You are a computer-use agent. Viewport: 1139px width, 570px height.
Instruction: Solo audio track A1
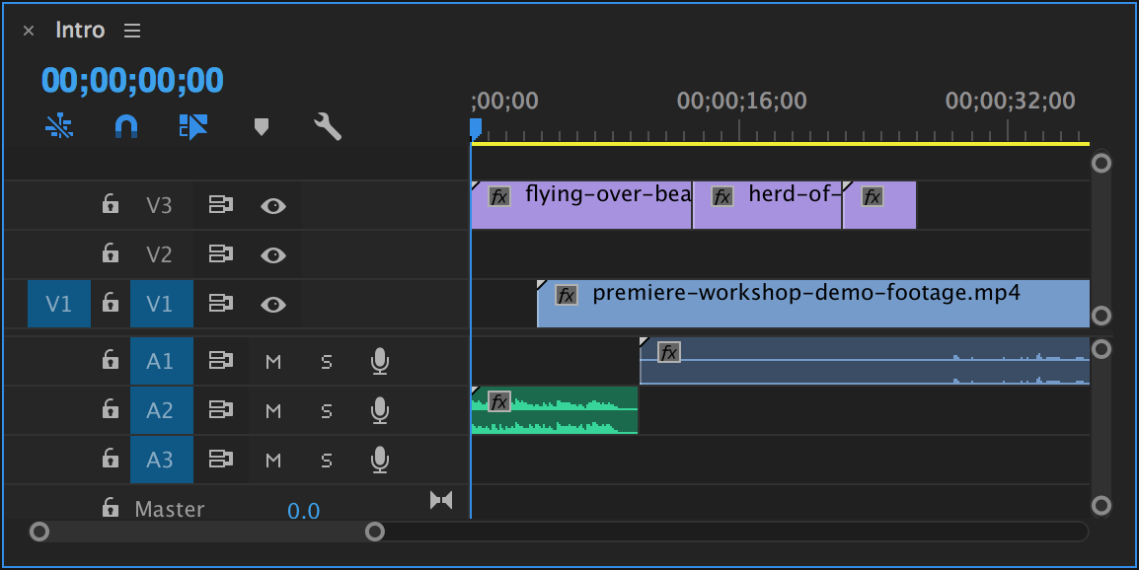click(x=327, y=361)
